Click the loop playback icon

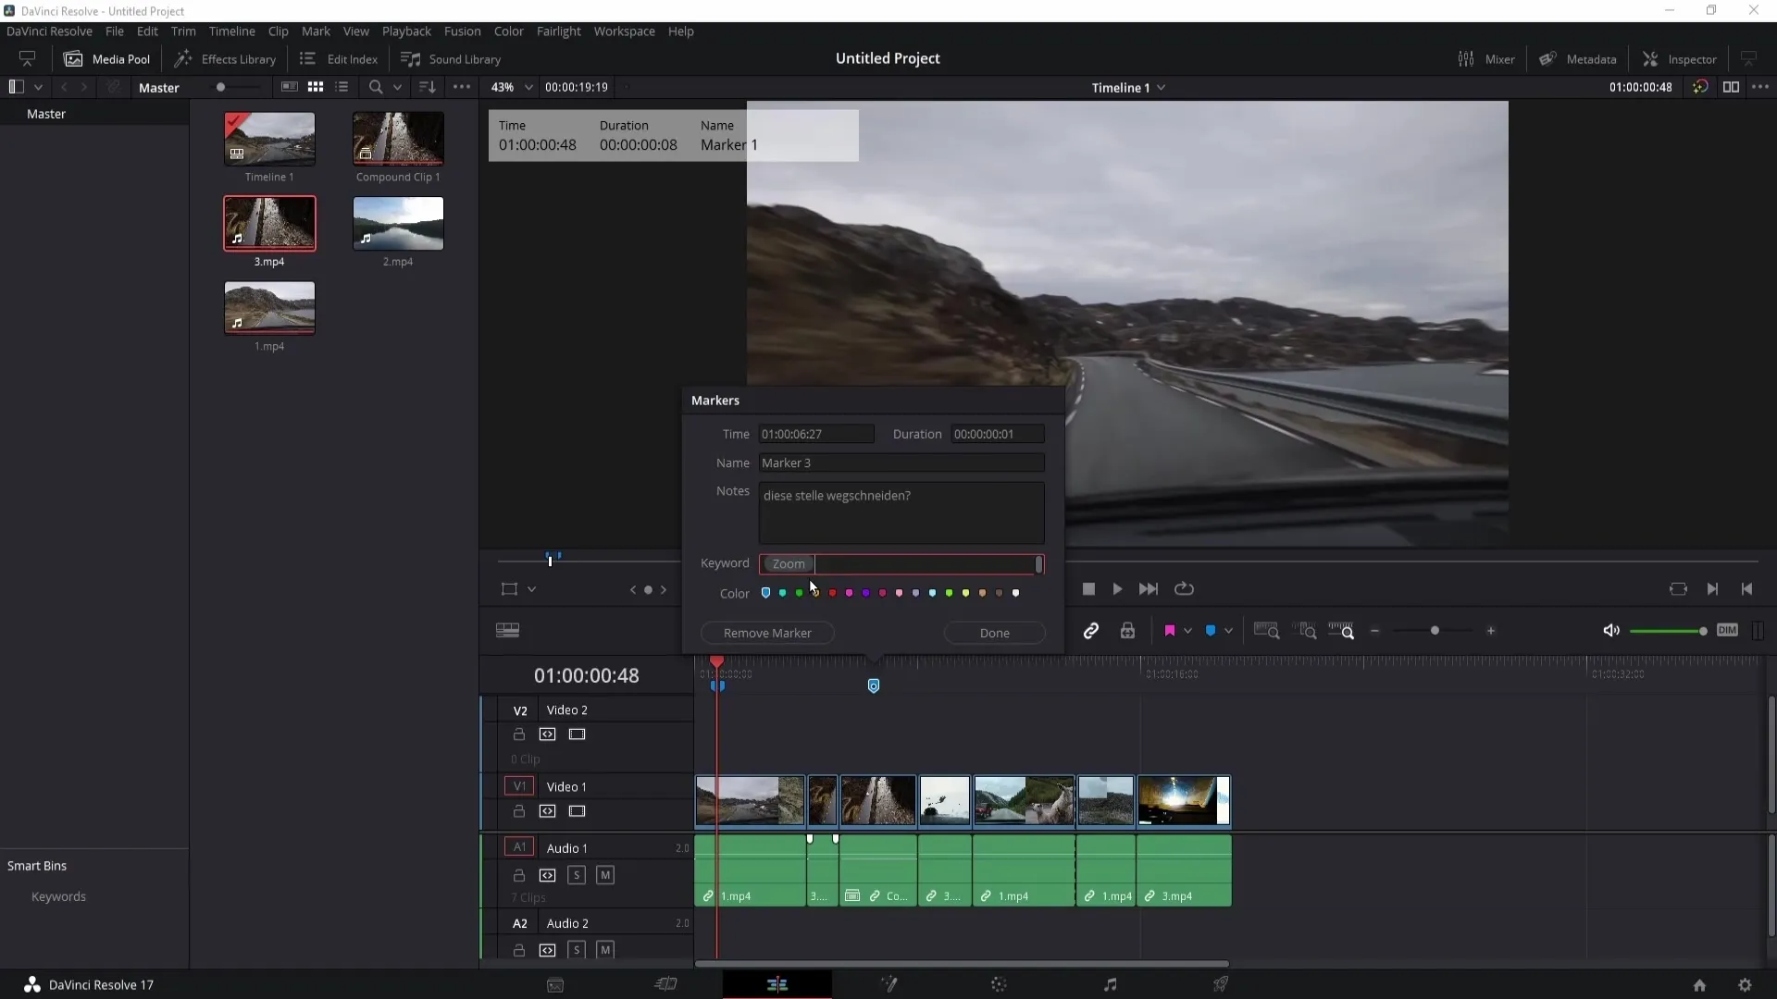(1183, 588)
